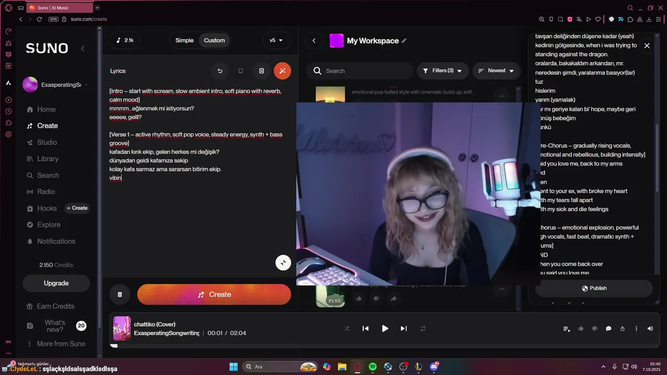The width and height of the screenshot is (667, 375).
Task: Go to Home in the sidebar
Action: click(x=41, y=109)
